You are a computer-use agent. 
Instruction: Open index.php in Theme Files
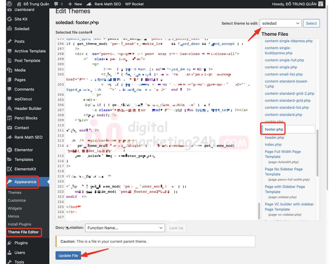pyautogui.click(x=273, y=145)
